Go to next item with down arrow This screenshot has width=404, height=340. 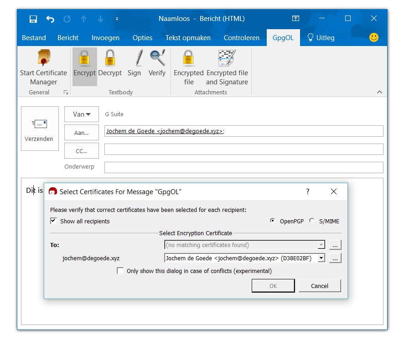(x=100, y=19)
